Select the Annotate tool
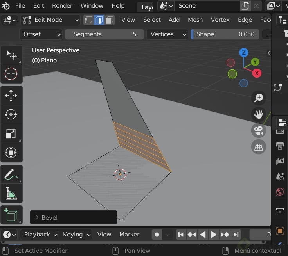This screenshot has height=256, width=288. (x=11, y=174)
